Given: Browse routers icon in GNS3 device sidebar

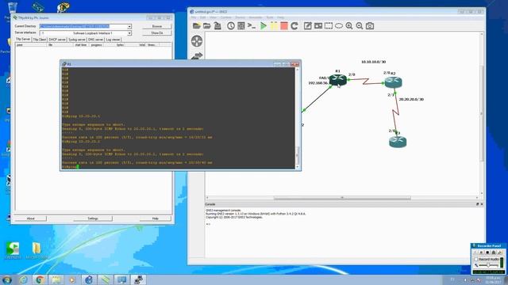Looking at the screenshot, I should [x=197, y=41].
